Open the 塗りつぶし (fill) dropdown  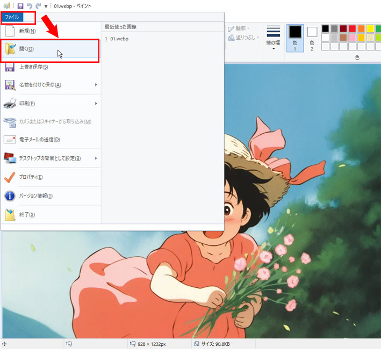pyautogui.click(x=244, y=38)
